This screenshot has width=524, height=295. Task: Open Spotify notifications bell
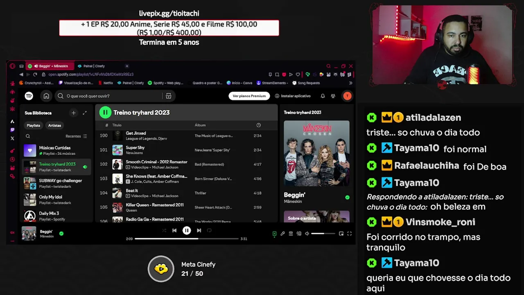323,96
